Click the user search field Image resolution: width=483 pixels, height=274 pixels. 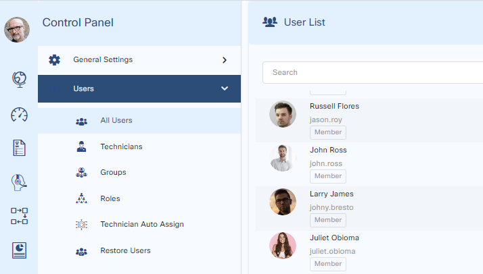pyautogui.click(x=372, y=73)
